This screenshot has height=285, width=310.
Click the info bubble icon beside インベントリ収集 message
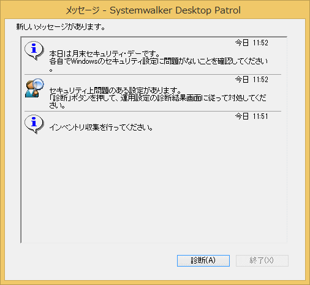coord(34,124)
